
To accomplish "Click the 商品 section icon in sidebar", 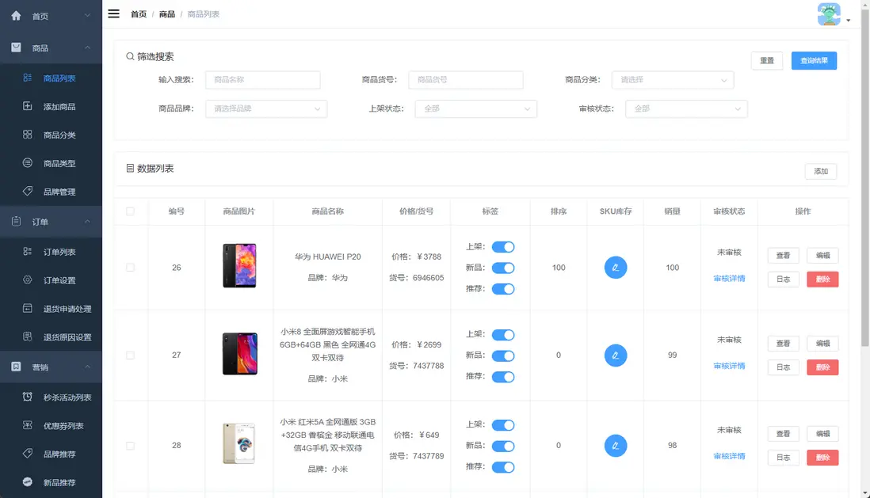I will [16, 48].
